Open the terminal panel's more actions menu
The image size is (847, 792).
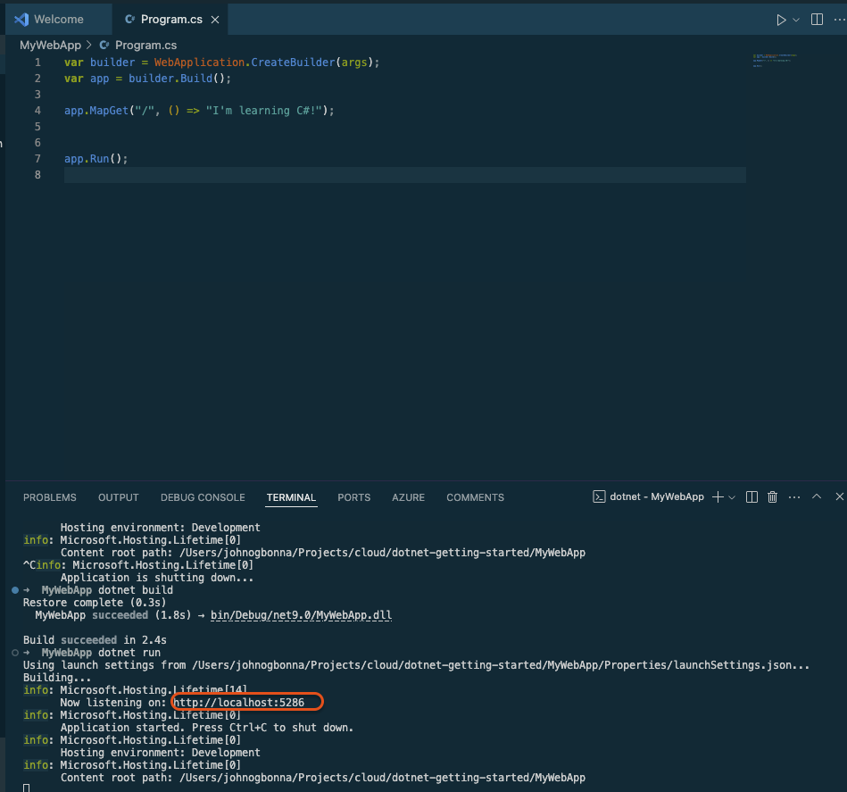[794, 497]
